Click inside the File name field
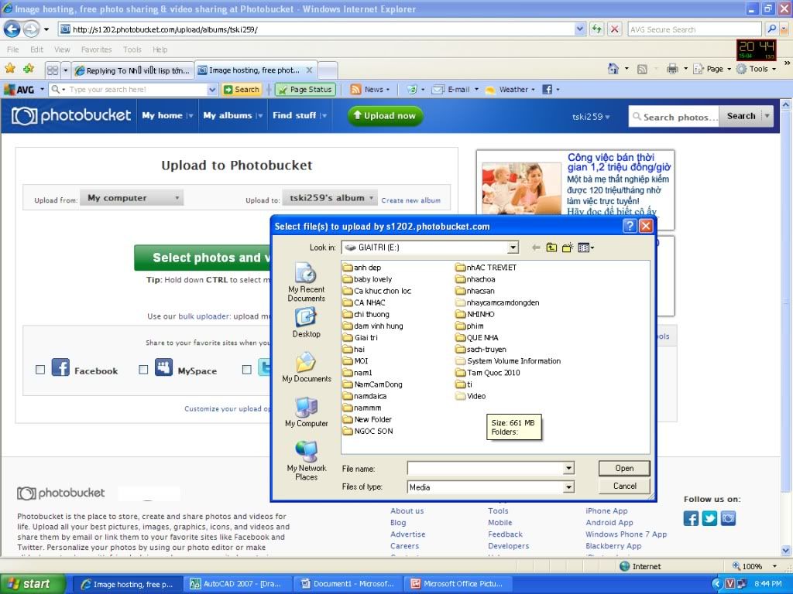 (x=486, y=468)
